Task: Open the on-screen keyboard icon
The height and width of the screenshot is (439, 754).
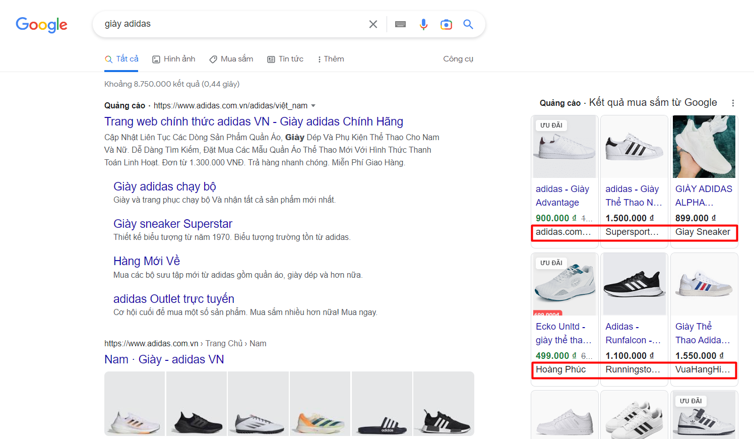Action: pyautogui.click(x=401, y=24)
